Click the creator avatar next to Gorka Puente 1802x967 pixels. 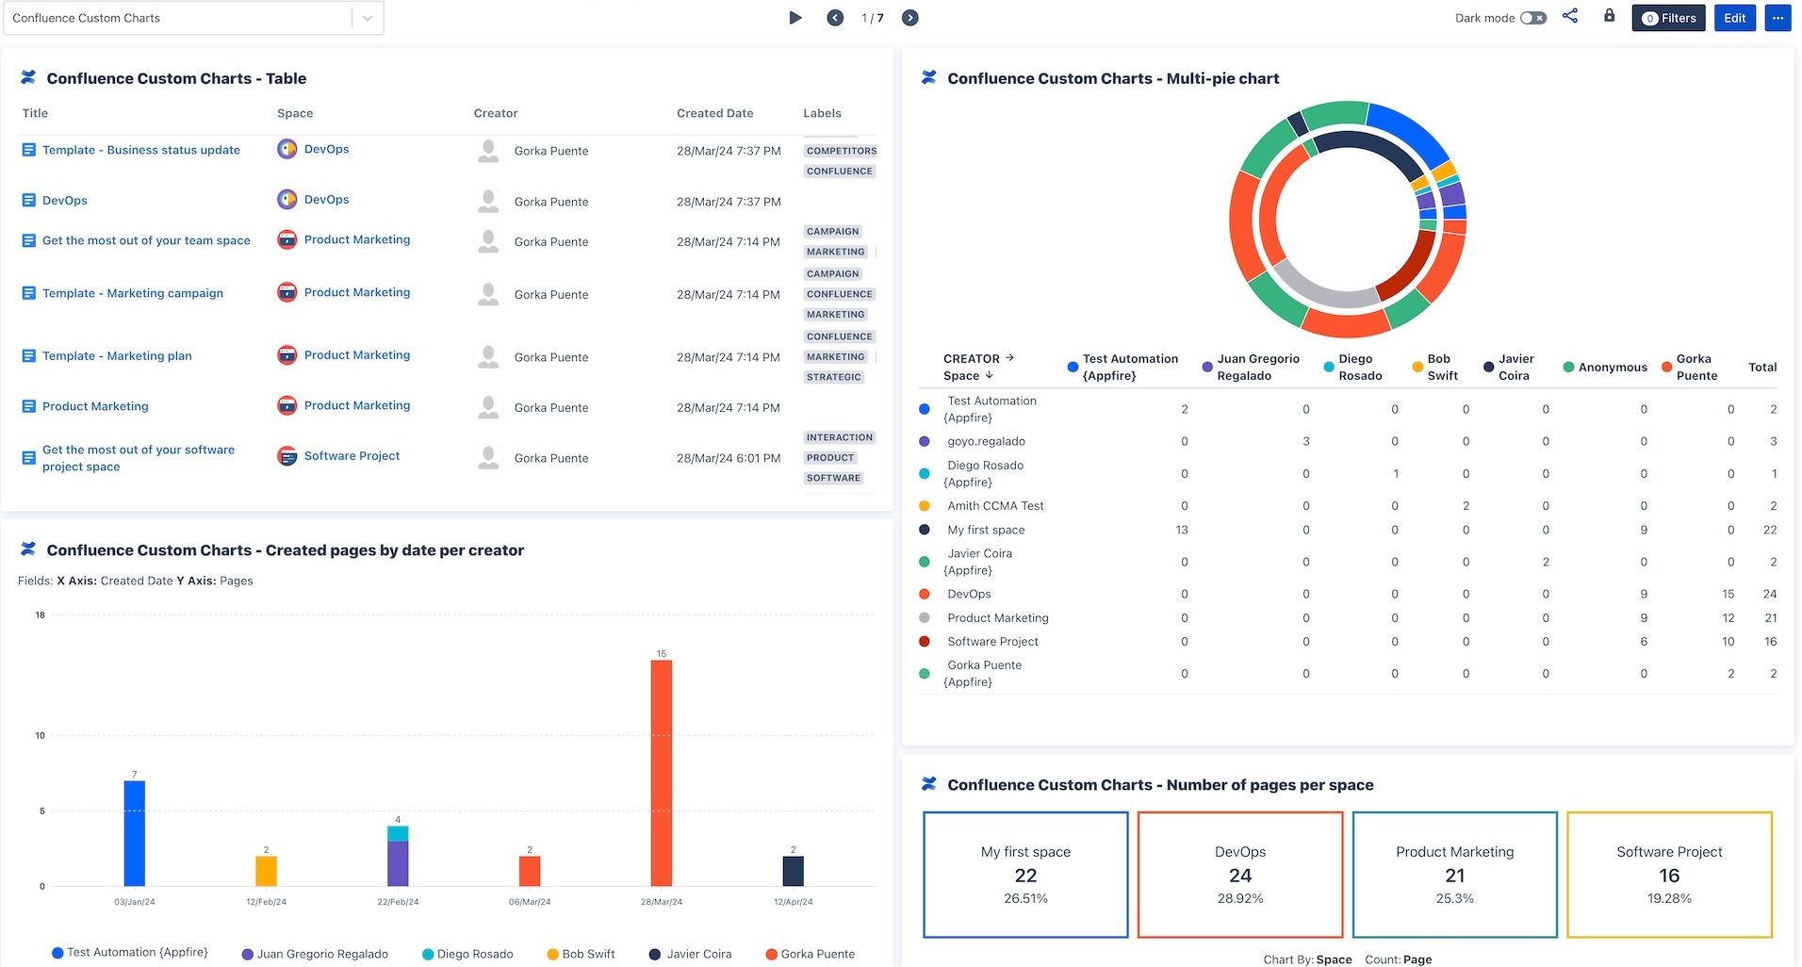click(x=488, y=151)
